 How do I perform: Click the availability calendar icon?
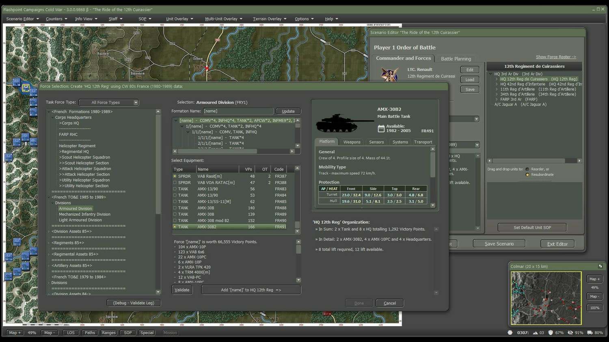point(381,128)
